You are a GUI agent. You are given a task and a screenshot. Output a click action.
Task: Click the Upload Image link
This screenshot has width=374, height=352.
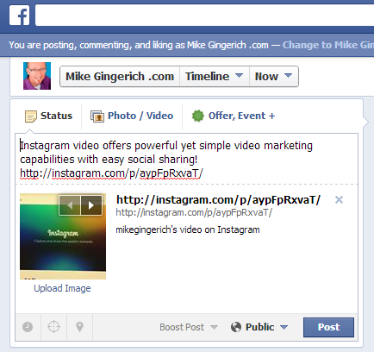[62, 288]
